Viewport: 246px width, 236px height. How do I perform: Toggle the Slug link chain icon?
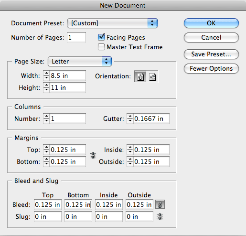160,216
